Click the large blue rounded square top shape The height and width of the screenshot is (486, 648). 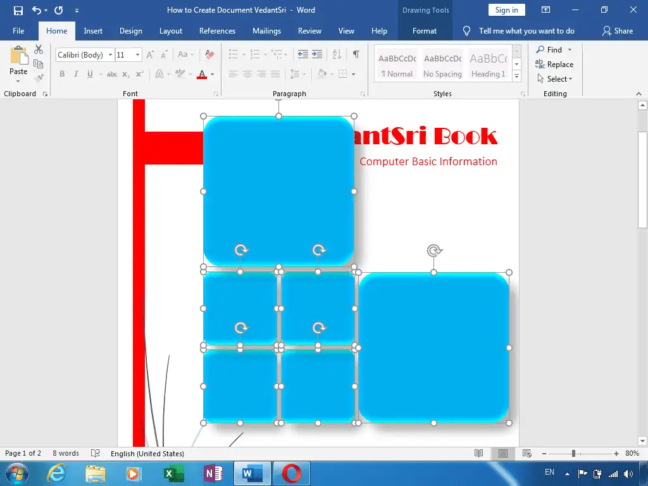(278, 191)
